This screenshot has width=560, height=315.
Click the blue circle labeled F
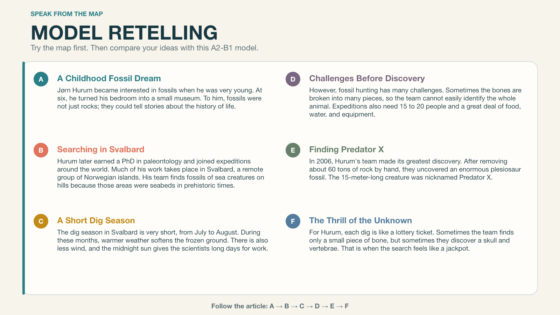click(x=293, y=221)
